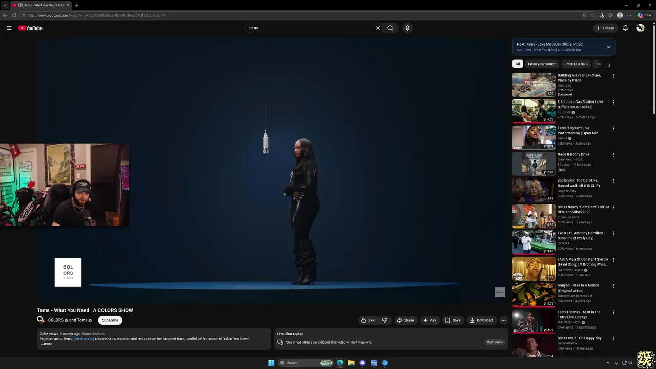Expand the Mix playlist panel chevron
This screenshot has width=656, height=369.
point(608,47)
